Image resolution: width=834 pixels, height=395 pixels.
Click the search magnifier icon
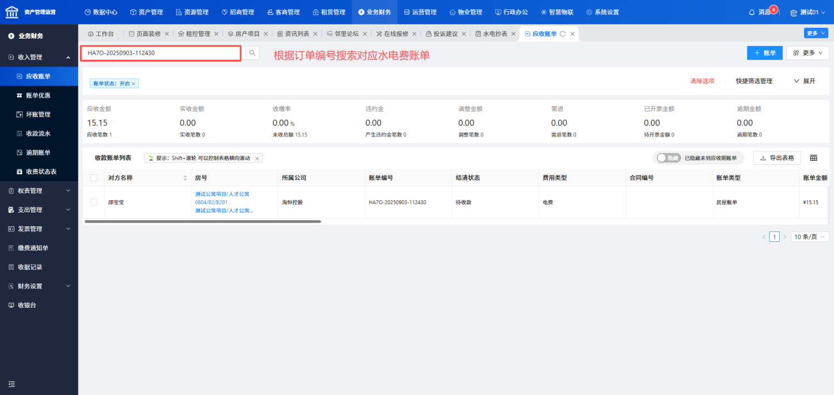(252, 53)
